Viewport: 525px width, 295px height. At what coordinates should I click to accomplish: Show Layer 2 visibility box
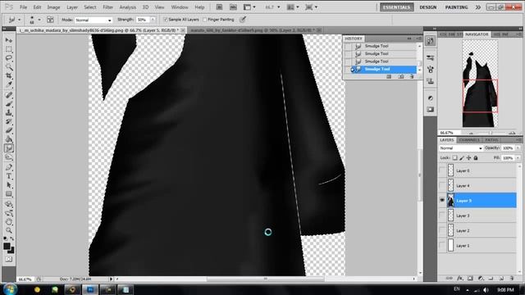click(442, 230)
